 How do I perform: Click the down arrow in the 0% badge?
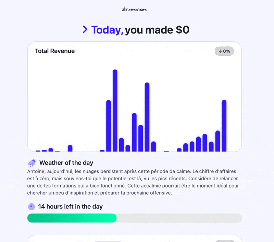point(220,51)
